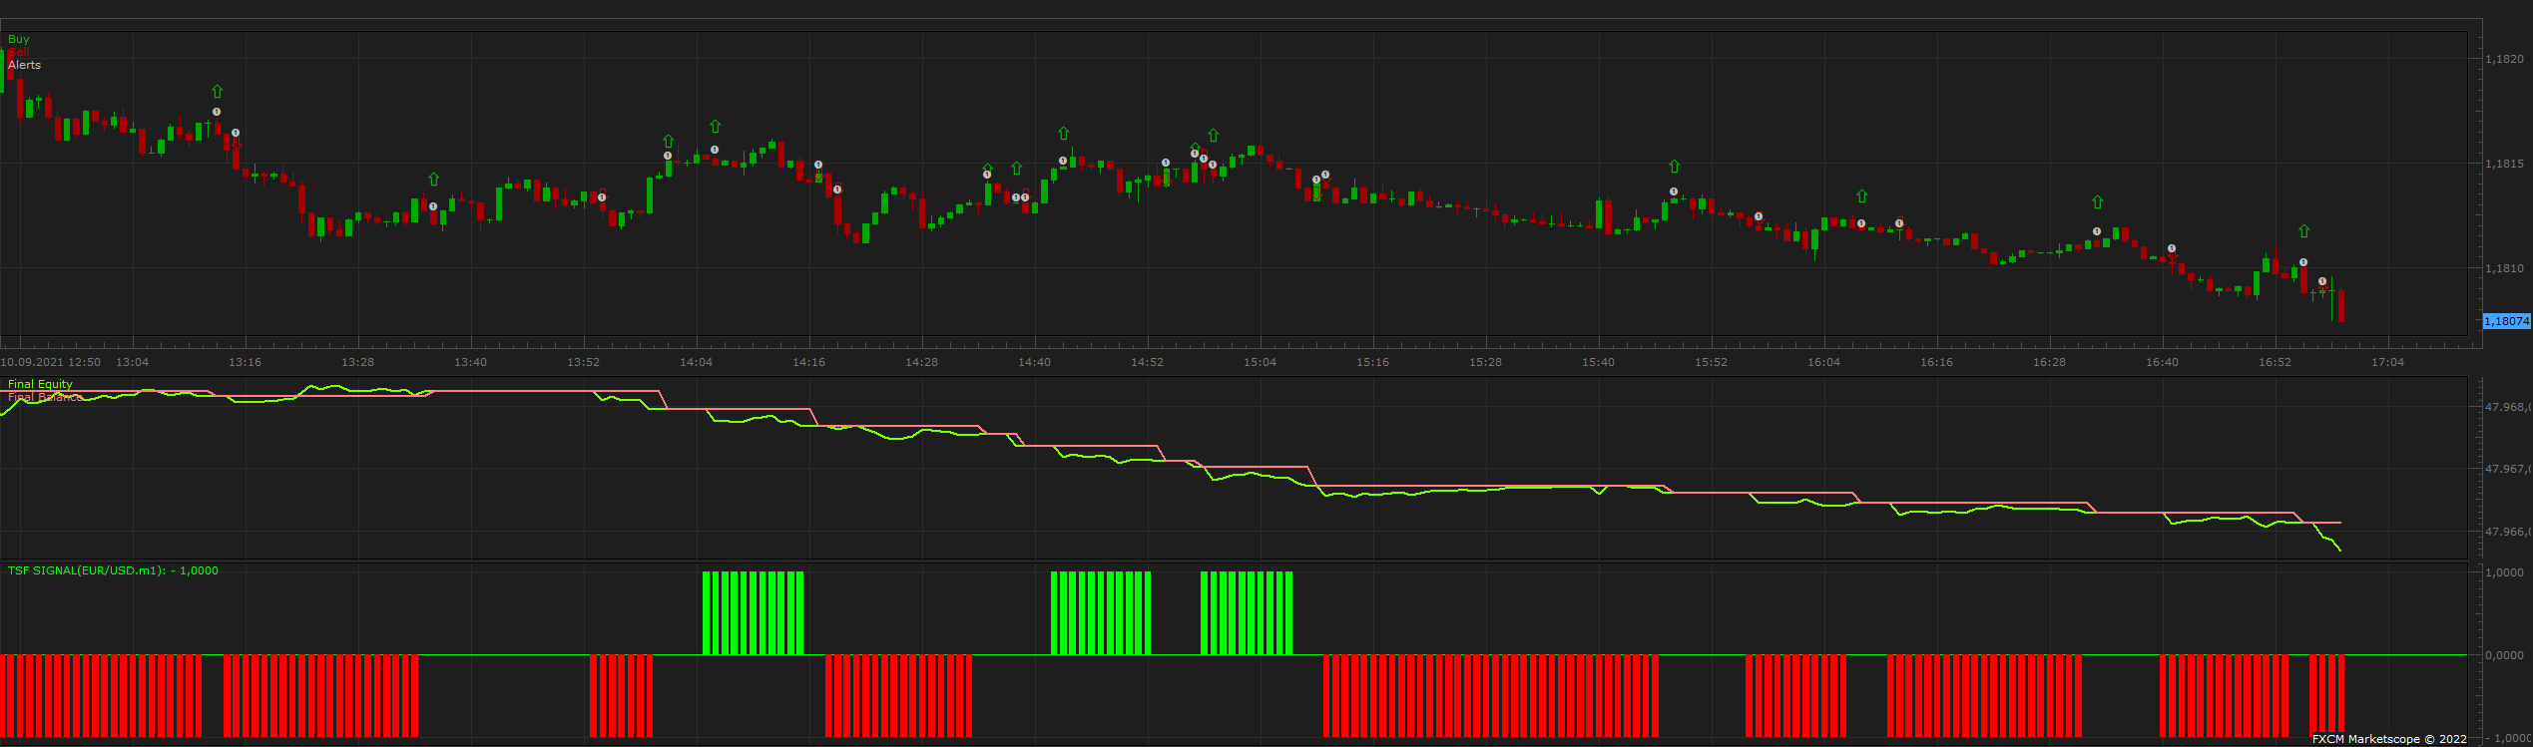Click the 13:28 time axis label

(358, 362)
